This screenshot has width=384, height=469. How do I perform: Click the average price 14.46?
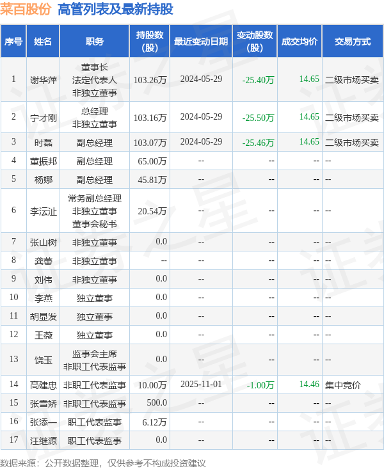[309, 384]
